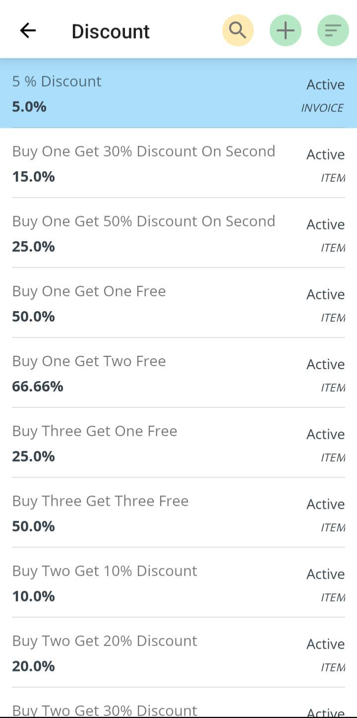The height and width of the screenshot is (718, 357).
Task: Click the Discount page title
Action: coord(111,31)
